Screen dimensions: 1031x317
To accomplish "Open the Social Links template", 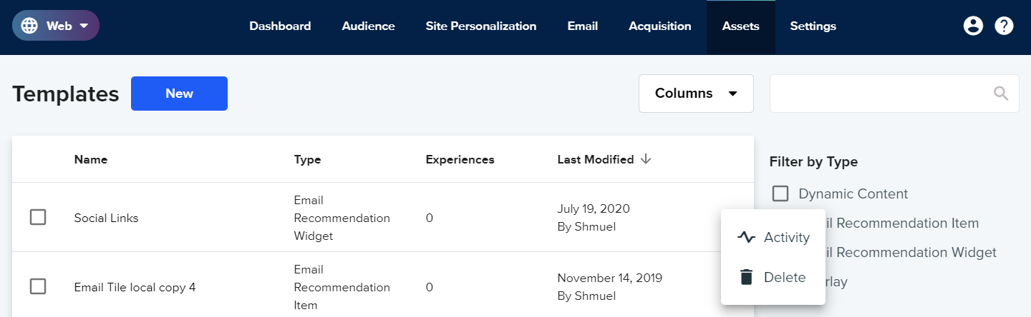I will coord(107,218).
